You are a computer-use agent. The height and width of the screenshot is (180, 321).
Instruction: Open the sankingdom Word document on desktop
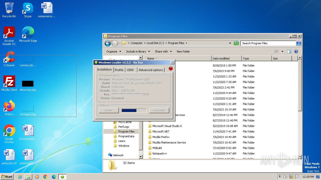point(28,157)
